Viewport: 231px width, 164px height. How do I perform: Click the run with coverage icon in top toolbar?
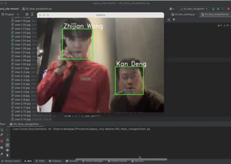click(x=223, y=9)
